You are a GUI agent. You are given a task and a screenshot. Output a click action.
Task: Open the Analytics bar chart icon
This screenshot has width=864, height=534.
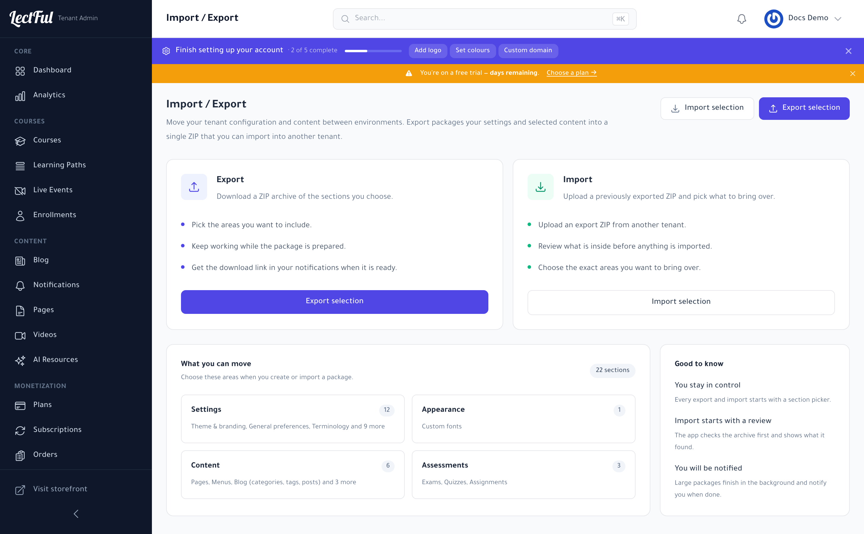click(20, 96)
